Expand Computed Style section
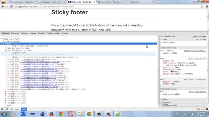209x117 pixels. tap(161, 36)
